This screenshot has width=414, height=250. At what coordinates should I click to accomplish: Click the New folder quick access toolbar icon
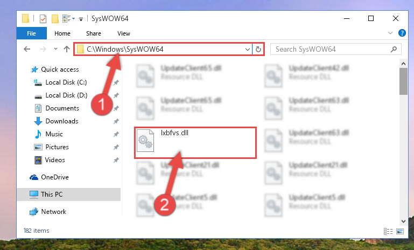pyautogui.click(x=55, y=18)
